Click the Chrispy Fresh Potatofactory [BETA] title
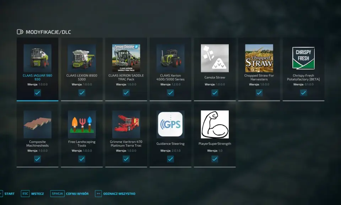The image size is (341, 205). (x=303, y=77)
